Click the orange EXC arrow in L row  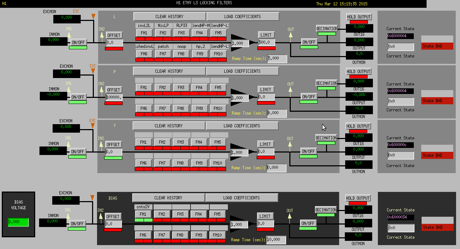coord(93,17)
